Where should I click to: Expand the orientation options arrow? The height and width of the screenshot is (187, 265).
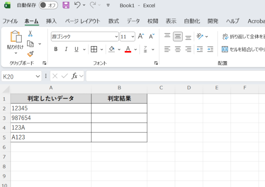coord(206,37)
